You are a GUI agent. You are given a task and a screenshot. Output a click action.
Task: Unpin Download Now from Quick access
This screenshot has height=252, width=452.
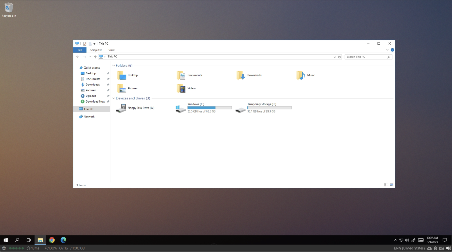[x=108, y=102]
